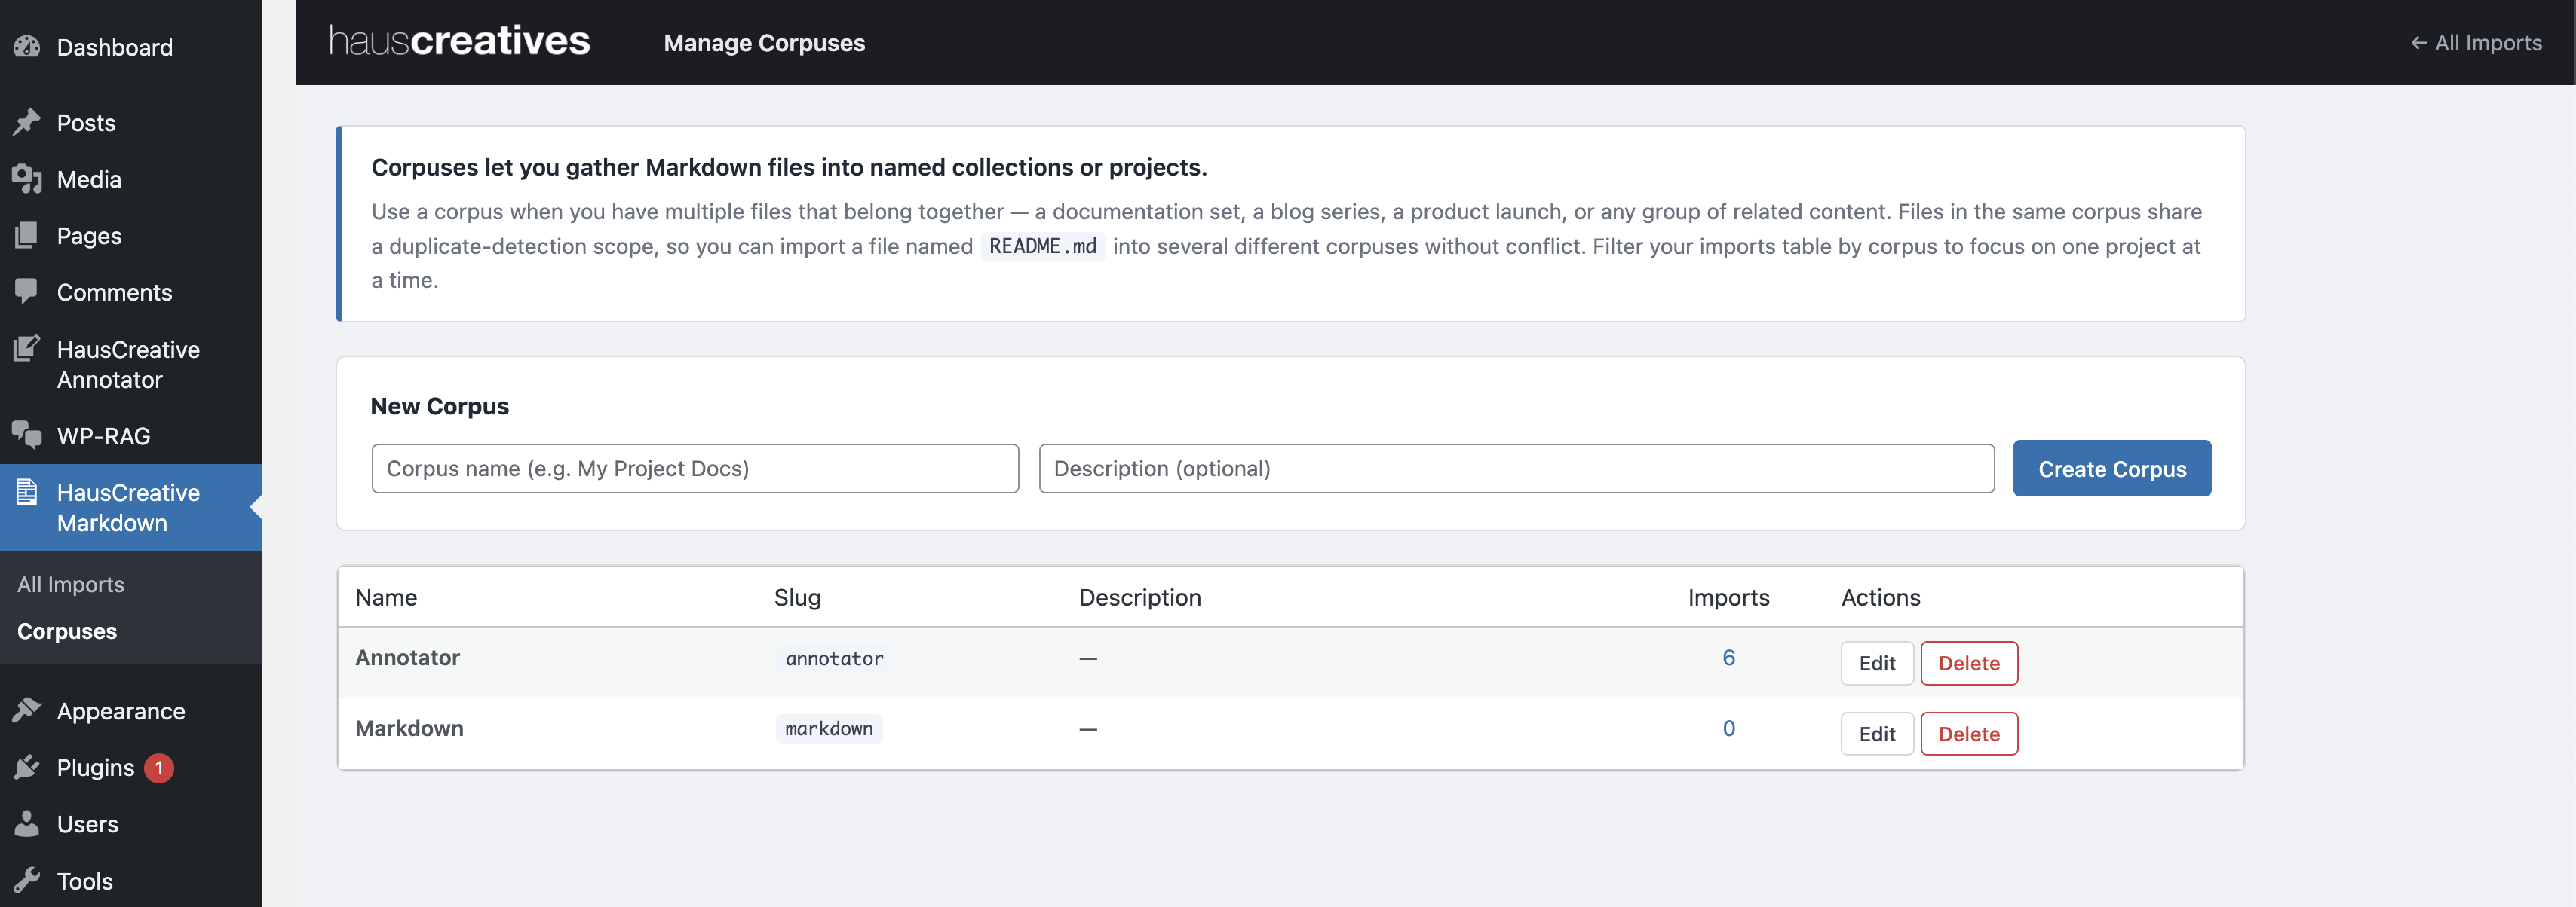Open the Users menu label
Viewport: 2576px width, 907px height.
pos(87,824)
